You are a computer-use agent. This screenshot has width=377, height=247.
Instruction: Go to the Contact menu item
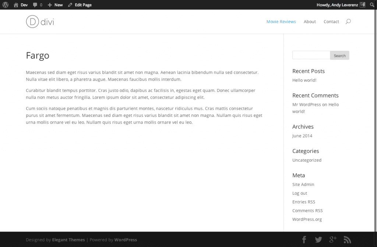(331, 22)
